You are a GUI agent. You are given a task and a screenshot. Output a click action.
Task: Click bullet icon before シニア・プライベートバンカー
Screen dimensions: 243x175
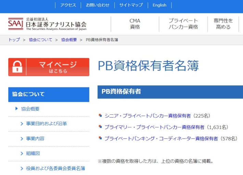pos(100,115)
